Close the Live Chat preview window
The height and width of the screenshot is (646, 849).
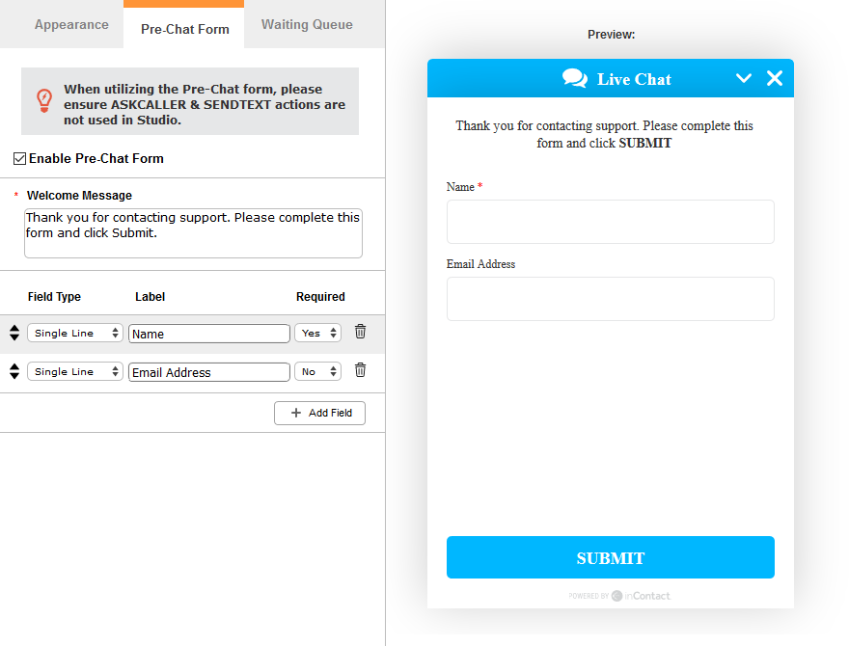(x=775, y=78)
